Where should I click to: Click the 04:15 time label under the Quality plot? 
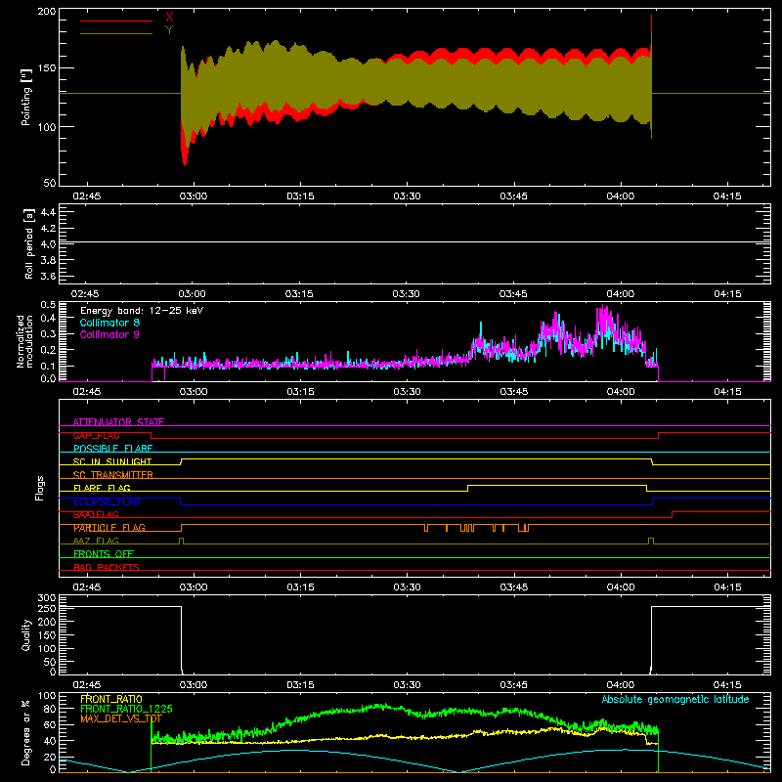[727, 685]
